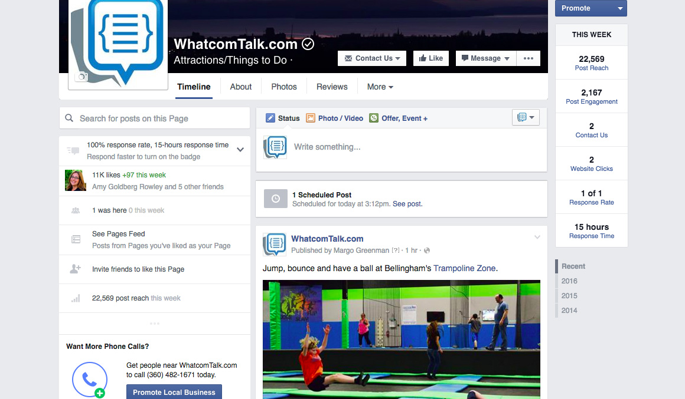
Task: Click the magnifier icon in posts search
Action: (69, 118)
